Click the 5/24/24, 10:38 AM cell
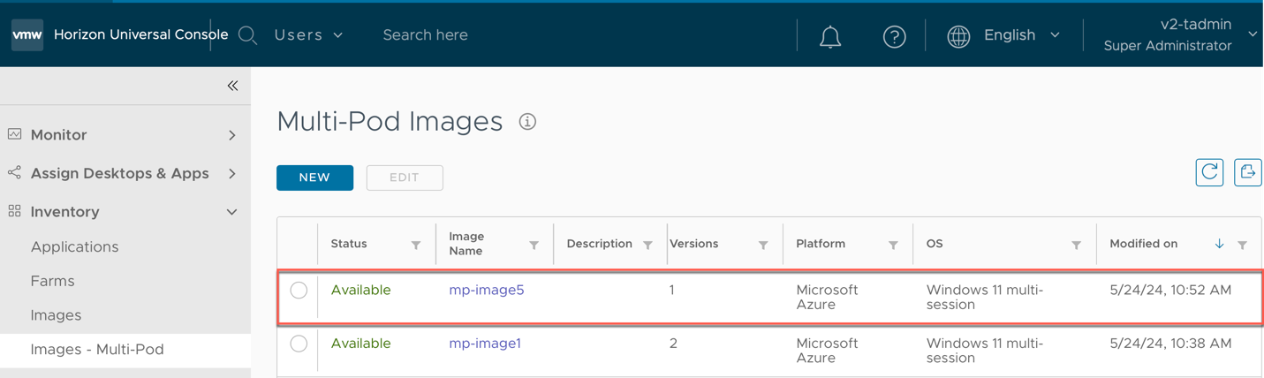Screen dimensions: 1264x378 pos(1170,344)
